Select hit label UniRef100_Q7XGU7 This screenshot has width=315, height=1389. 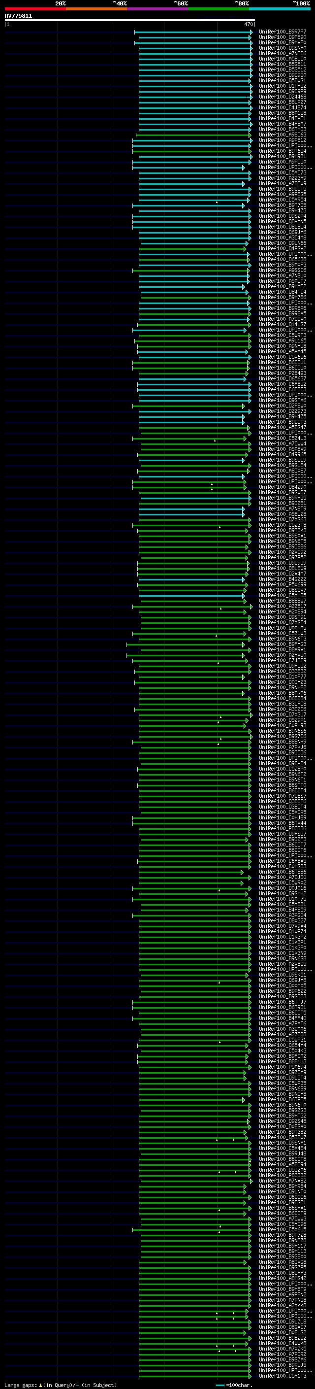click(x=282, y=714)
